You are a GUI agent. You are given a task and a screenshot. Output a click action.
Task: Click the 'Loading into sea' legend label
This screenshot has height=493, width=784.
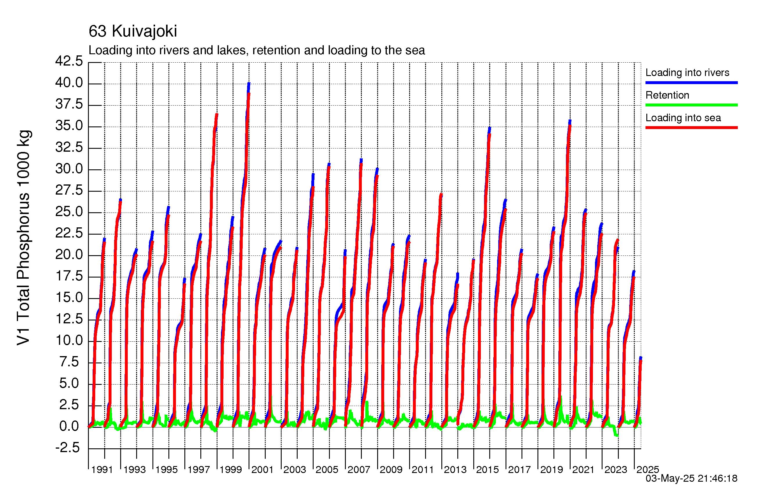click(x=683, y=118)
